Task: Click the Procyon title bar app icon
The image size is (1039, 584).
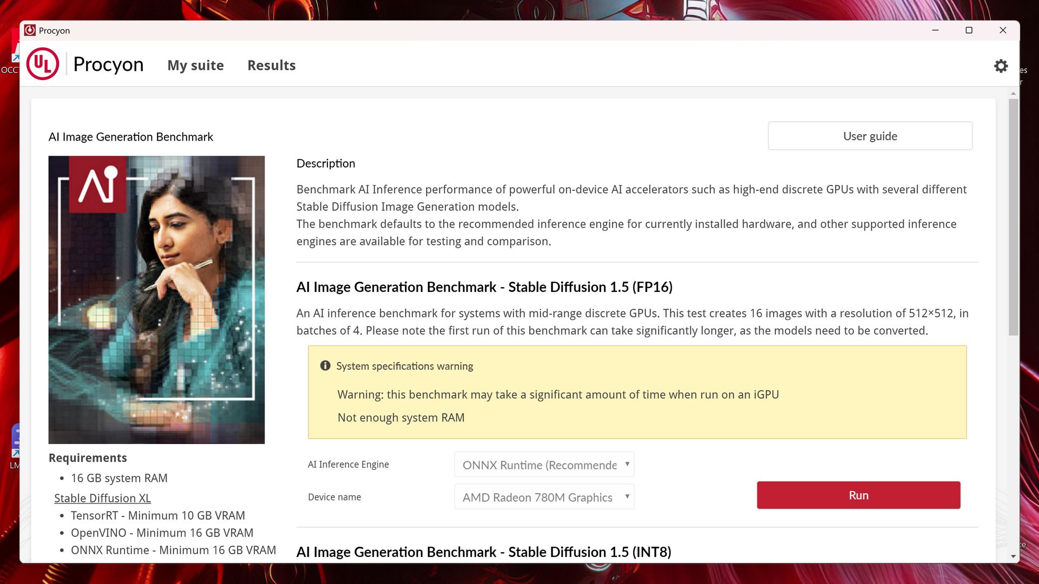Action: click(x=30, y=30)
